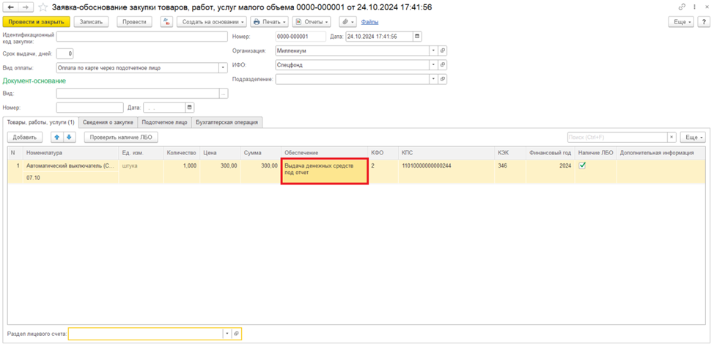This screenshot has width=714, height=344.
Task: Open the paperclip attachments menu
Action: pyautogui.click(x=348, y=22)
